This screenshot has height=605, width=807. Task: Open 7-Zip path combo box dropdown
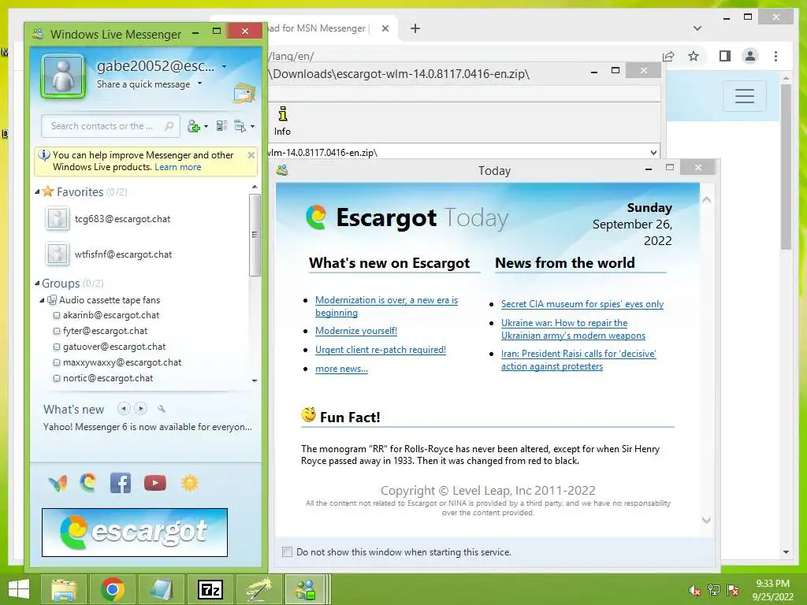pos(653,152)
